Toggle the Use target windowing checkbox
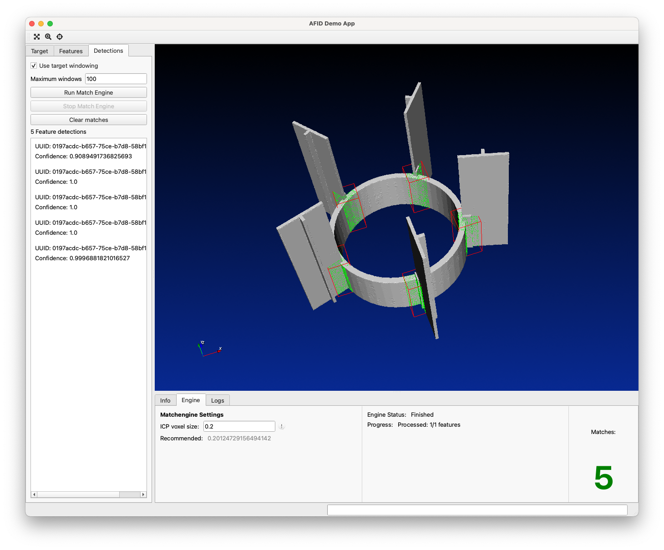 [x=34, y=66]
